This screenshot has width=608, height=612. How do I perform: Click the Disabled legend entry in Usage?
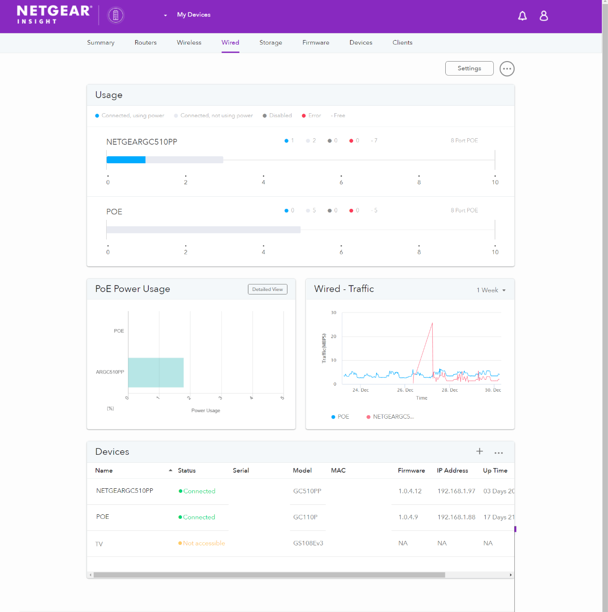tap(277, 116)
